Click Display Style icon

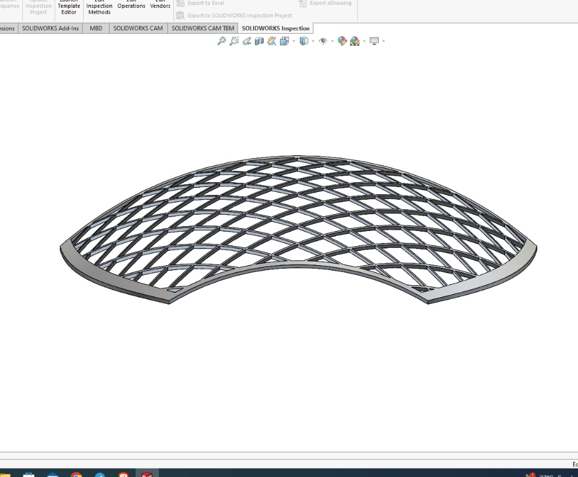pyautogui.click(x=303, y=41)
